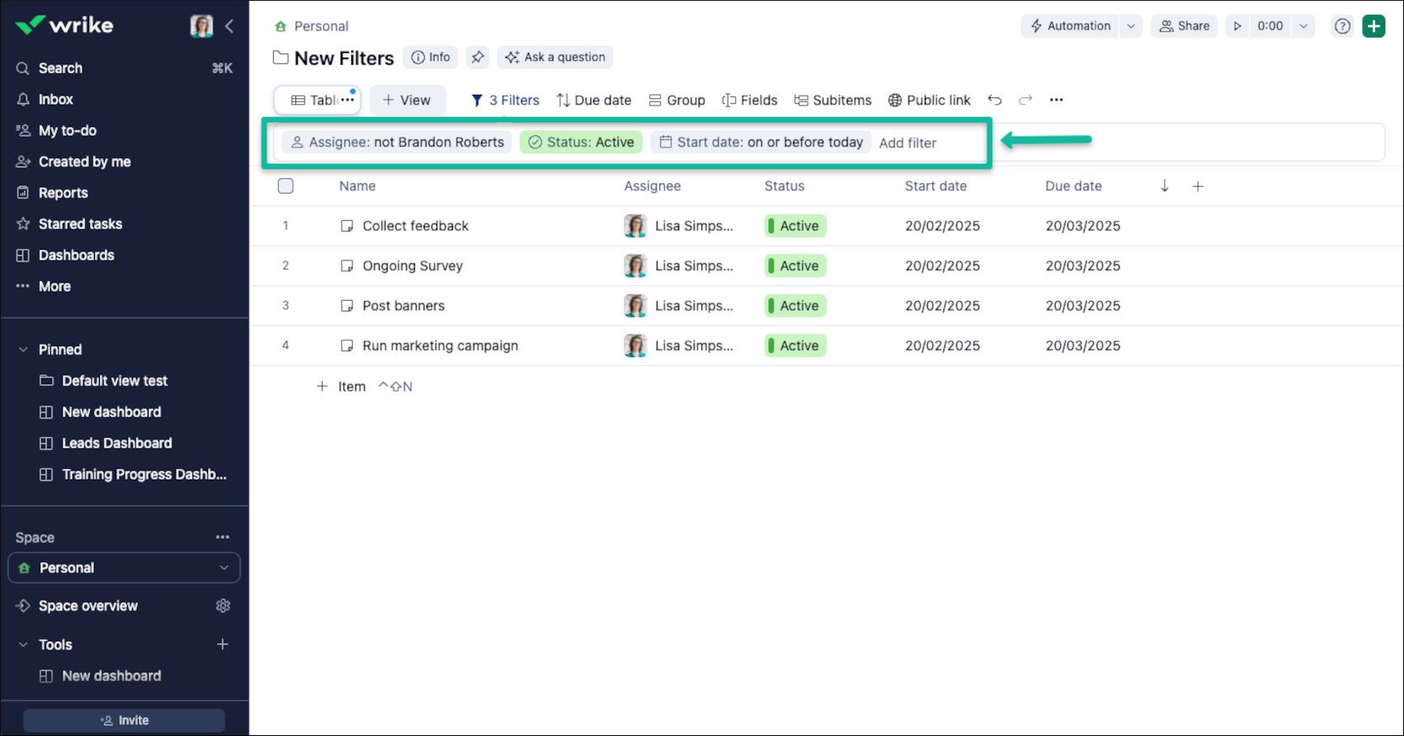
Task: Open Space options three-dot menu
Action: tap(223, 537)
